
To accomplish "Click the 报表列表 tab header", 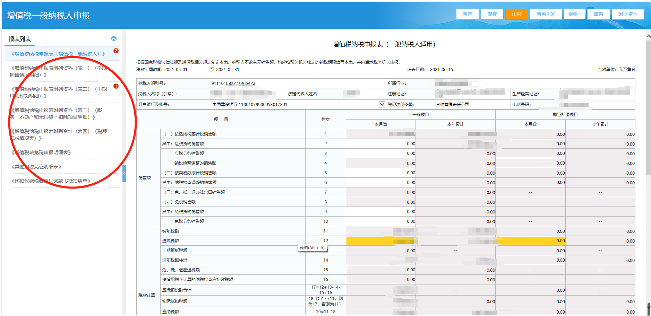I will pyautogui.click(x=20, y=39).
